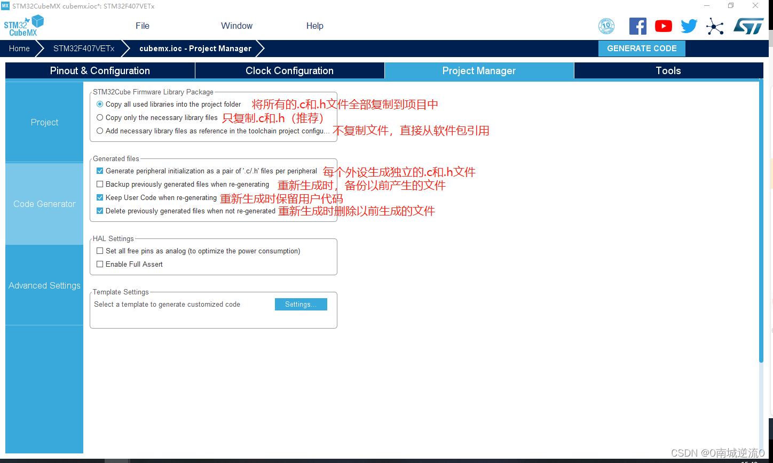This screenshot has width=773, height=463.
Task: Open the File menu
Action: 143,26
